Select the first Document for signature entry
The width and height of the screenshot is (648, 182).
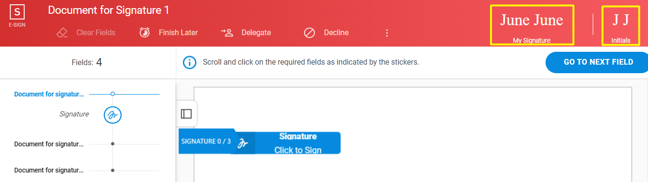pyautogui.click(x=49, y=94)
